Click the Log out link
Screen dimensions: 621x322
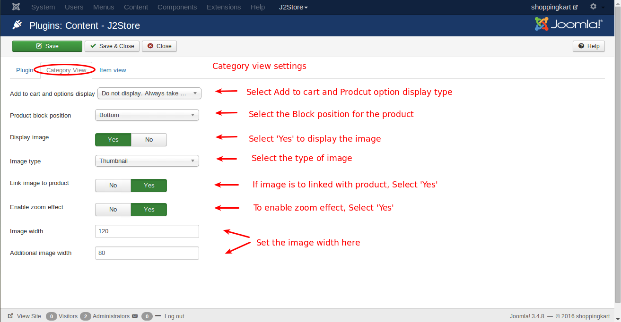174,316
